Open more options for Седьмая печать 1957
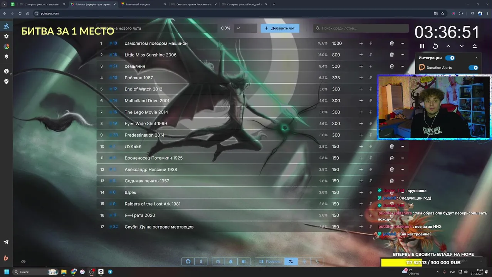This screenshot has width=492, height=277. pos(402,181)
